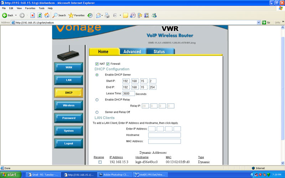Click the router image in sidebar

coord(68,53)
